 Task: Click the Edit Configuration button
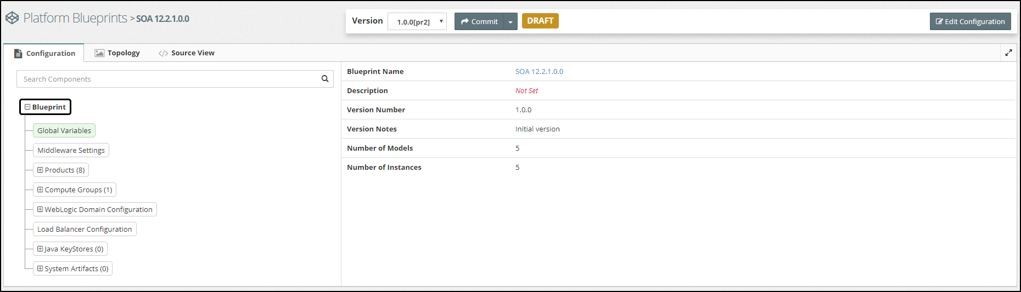[x=970, y=22]
